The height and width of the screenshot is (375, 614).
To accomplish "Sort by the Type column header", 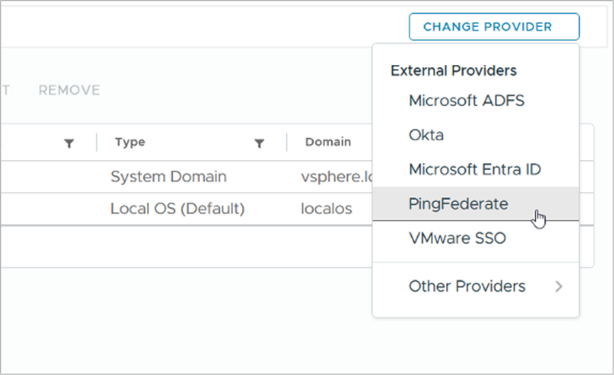I will click(130, 143).
